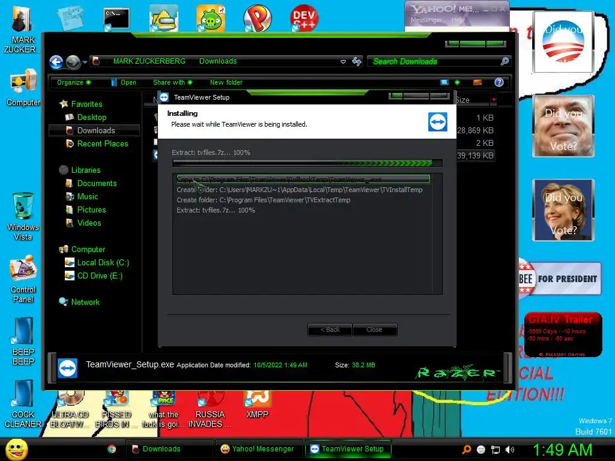Launch command prompt desktop shortcut
This screenshot has height=461, width=615.
117,19
